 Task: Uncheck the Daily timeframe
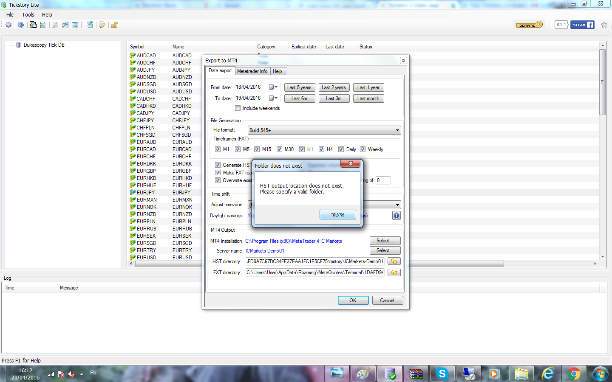point(341,149)
